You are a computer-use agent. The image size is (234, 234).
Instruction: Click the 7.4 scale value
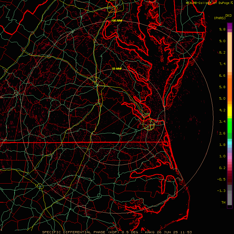(x=222, y=64)
